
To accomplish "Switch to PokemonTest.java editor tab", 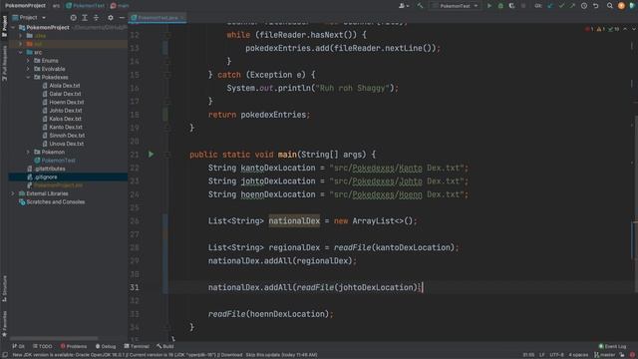I will (x=158, y=18).
